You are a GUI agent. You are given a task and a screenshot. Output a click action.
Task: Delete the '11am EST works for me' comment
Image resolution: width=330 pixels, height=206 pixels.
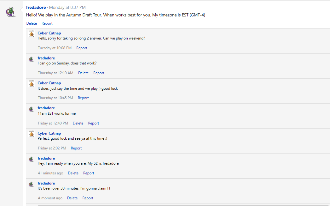point(78,123)
